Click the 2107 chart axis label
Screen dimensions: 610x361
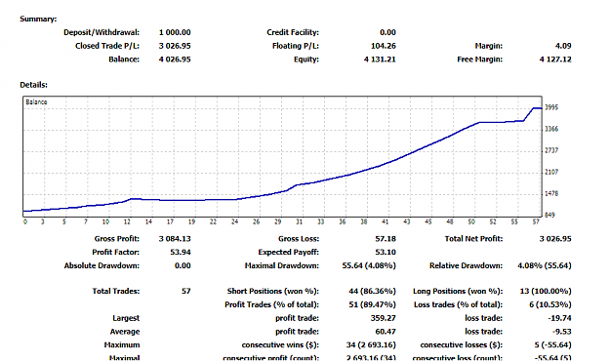click(x=551, y=172)
